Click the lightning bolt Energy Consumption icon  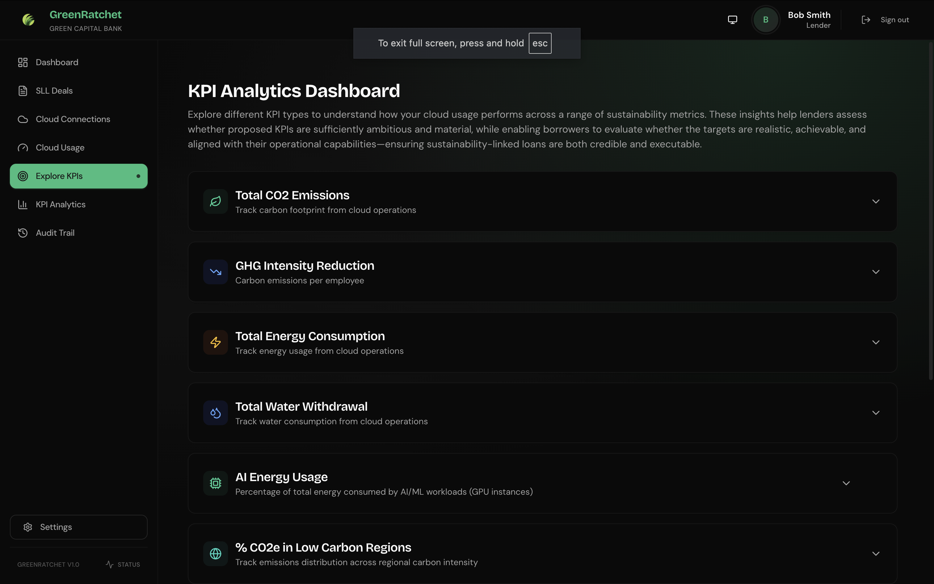pyautogui.click(x=215, y=342)
